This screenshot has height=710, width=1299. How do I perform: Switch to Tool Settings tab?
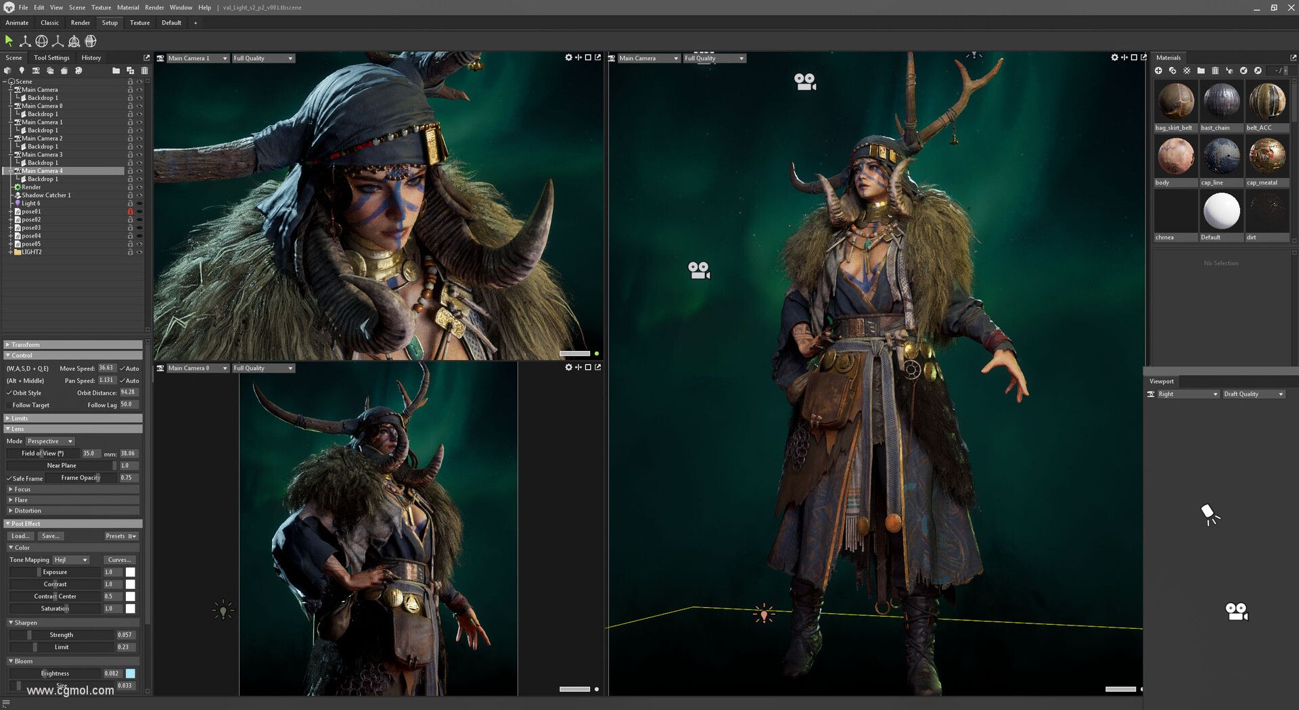coord(51,58)
